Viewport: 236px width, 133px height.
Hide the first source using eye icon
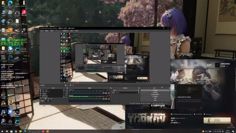click(x=64, y=90)
